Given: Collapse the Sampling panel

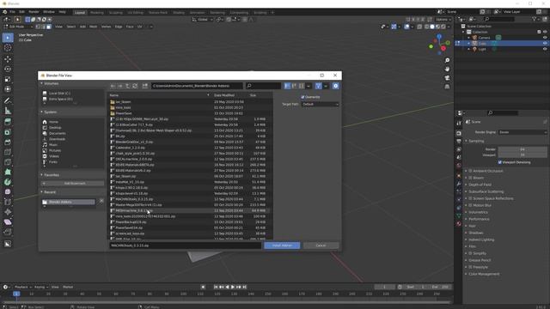Looking at the screenshot, I should (x=476, y=141).
